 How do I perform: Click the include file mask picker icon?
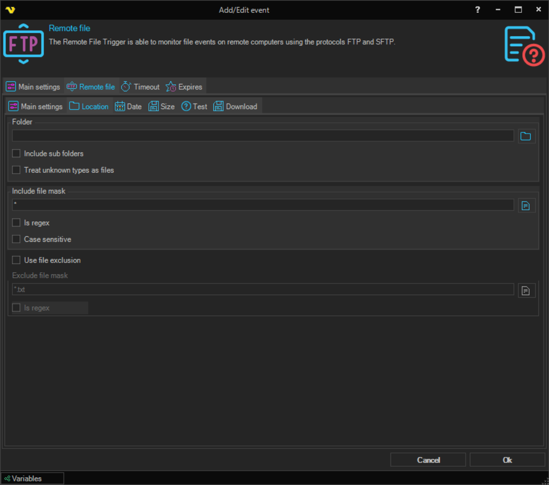[526, 205]
